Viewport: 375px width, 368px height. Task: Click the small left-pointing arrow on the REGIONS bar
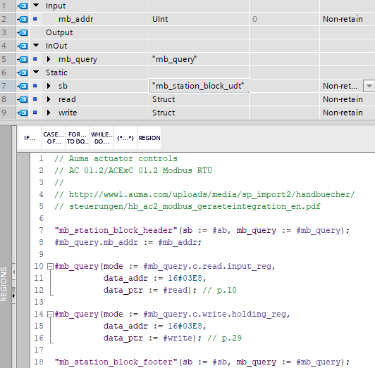click(13, 272)
